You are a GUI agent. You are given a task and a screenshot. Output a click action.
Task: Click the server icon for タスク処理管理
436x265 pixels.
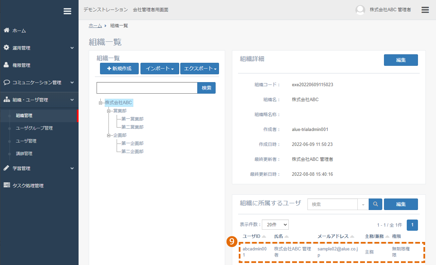pos(6,185)
